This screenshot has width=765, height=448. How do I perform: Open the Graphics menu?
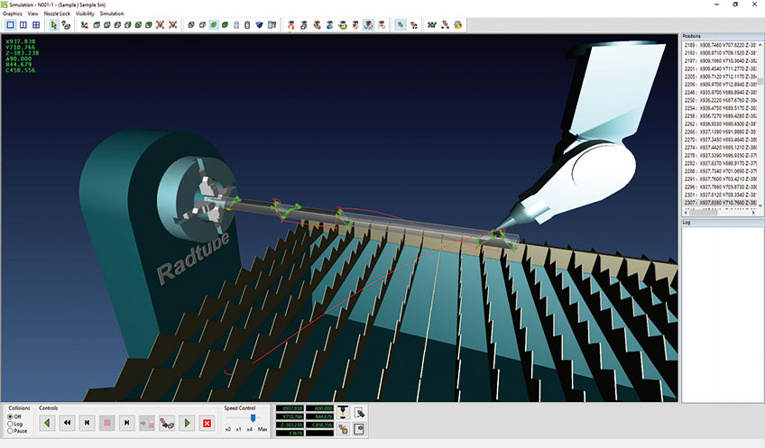pyautogui.click(x=13, y=14)
